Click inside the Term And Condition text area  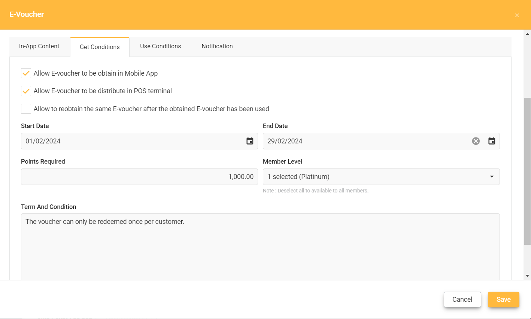click(260, 243)
